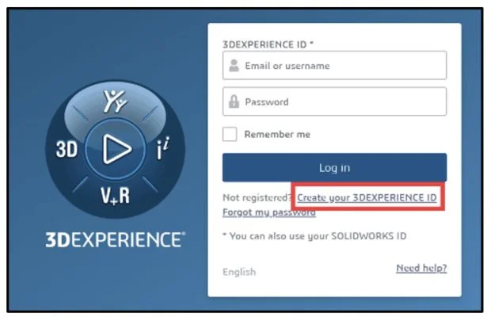Click the '3DEXPERIENCE ID *' field label
The width and height of the screenshot is (487, 317).
[x=268, y=44]
